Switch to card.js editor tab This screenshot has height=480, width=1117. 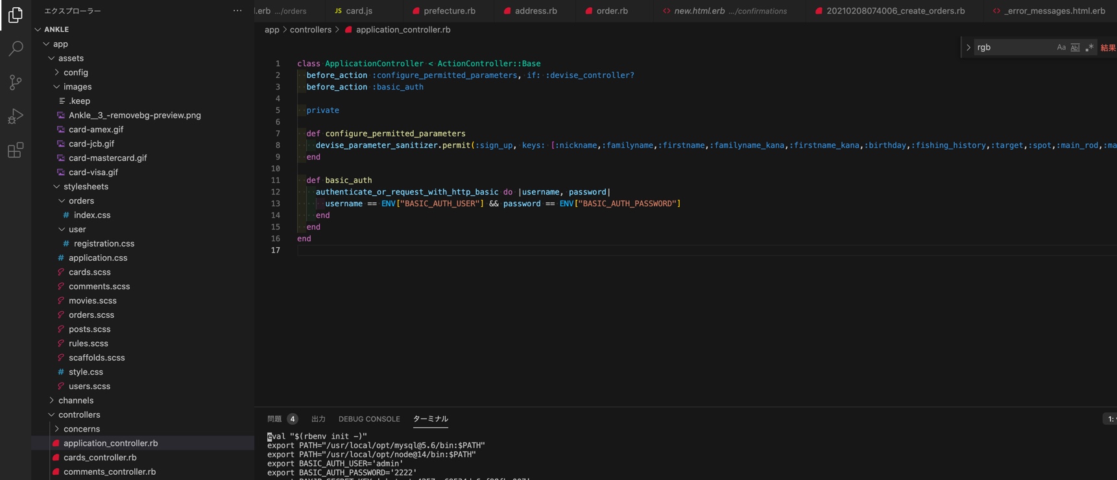tap(359, 10)
